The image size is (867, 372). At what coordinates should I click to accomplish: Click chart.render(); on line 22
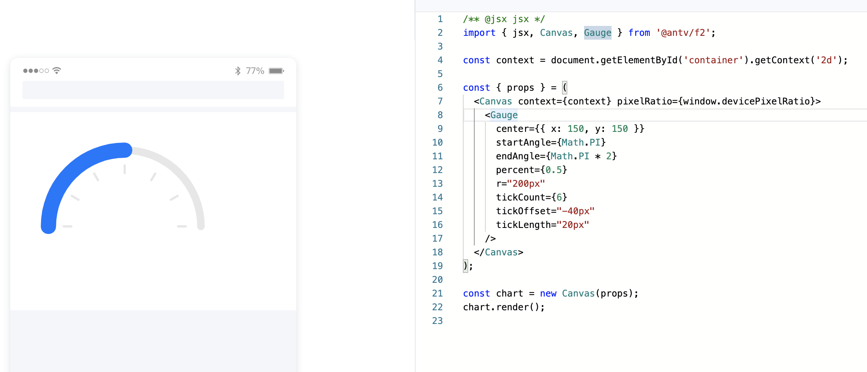point(504,307)
